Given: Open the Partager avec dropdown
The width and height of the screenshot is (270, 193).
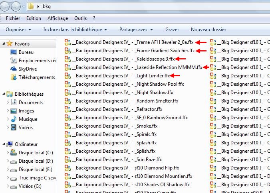Looking at the screenshot, I should 136,30.
